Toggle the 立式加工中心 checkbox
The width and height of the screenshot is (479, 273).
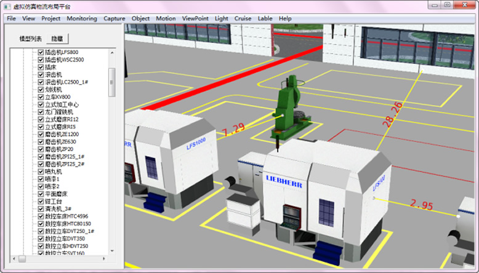click(x=41, y=105)
